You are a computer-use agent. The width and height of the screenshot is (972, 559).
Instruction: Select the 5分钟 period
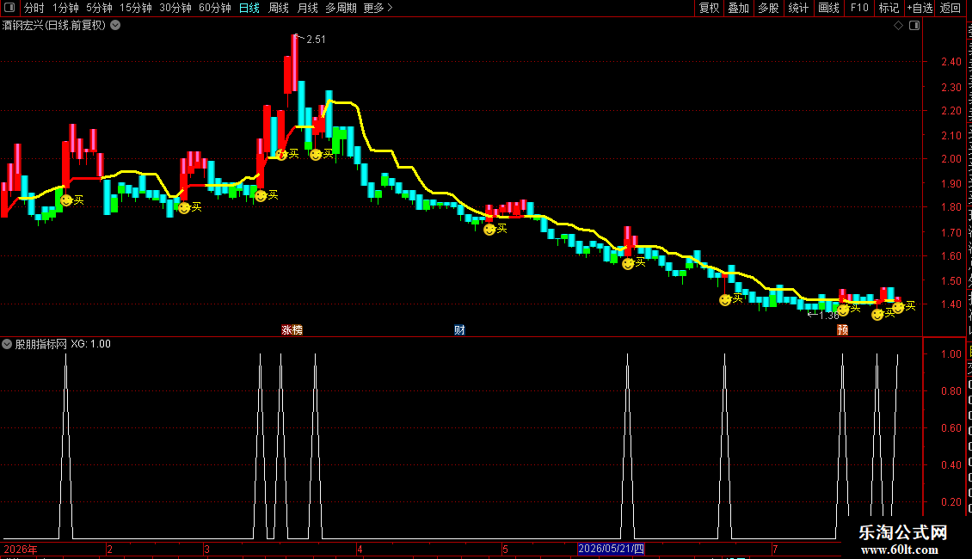coord(99,8)
